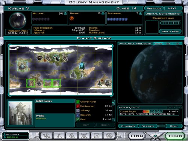188x141 pixels.
Task: Click the Starport idle progress bar
Action: coord(170,23)
